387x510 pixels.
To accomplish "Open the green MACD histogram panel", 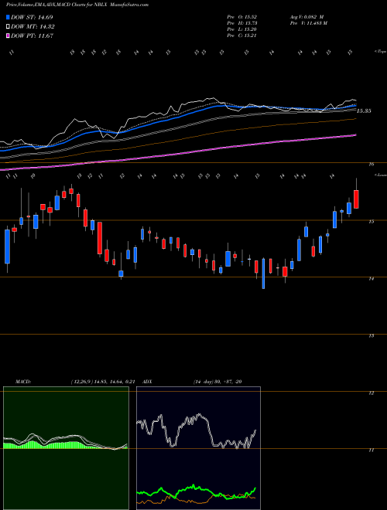I will [66, 448].
